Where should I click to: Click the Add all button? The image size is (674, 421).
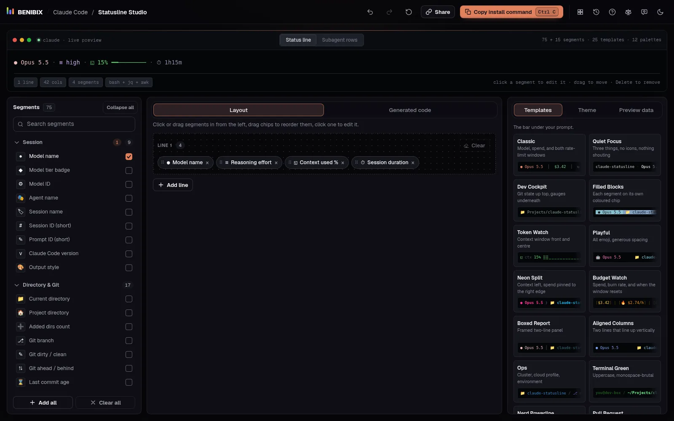point(43,402)
